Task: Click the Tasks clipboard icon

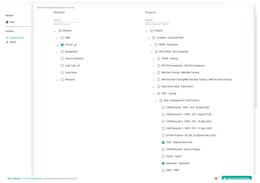Action: click(x=7, y=22)
